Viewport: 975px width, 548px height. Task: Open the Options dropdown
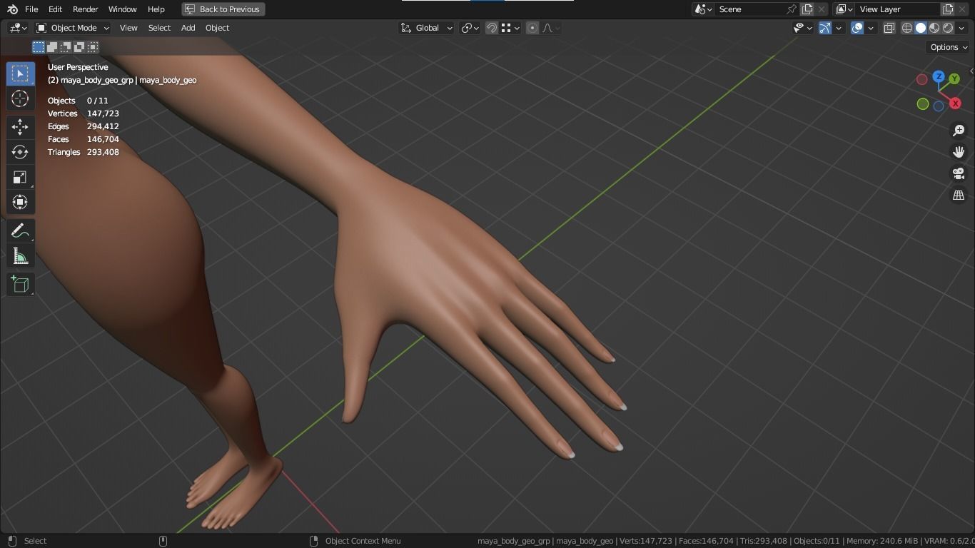(949, 47)
